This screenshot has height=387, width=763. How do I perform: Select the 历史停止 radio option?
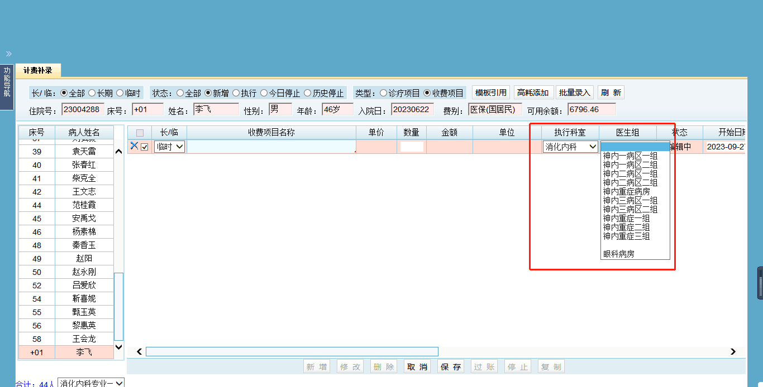[307, 93]
